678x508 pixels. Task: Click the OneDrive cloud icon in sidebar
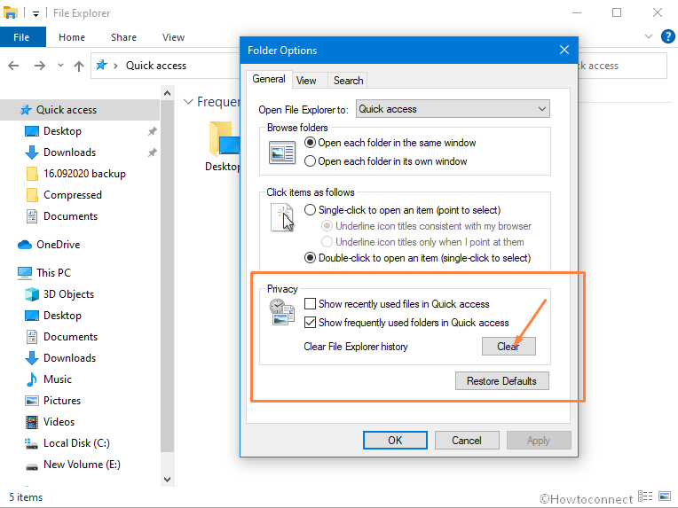pos(24,245)
